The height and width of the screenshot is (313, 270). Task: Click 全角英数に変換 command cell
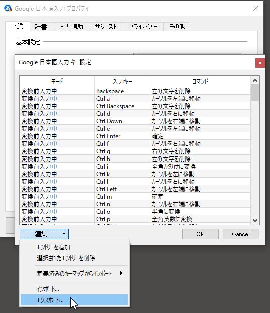coord(200,219)
